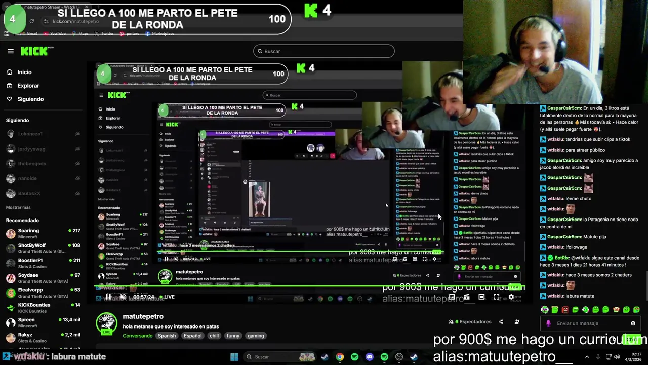Viewport: 648px width, 365px height.
Task: View the 6 Espectadores viewer count
Action: point(470,322)
